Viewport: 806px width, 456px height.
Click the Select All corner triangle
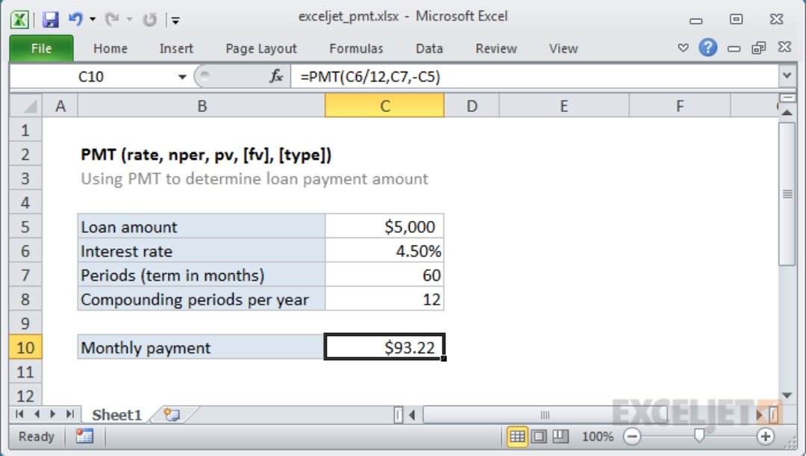click(26, 106)
